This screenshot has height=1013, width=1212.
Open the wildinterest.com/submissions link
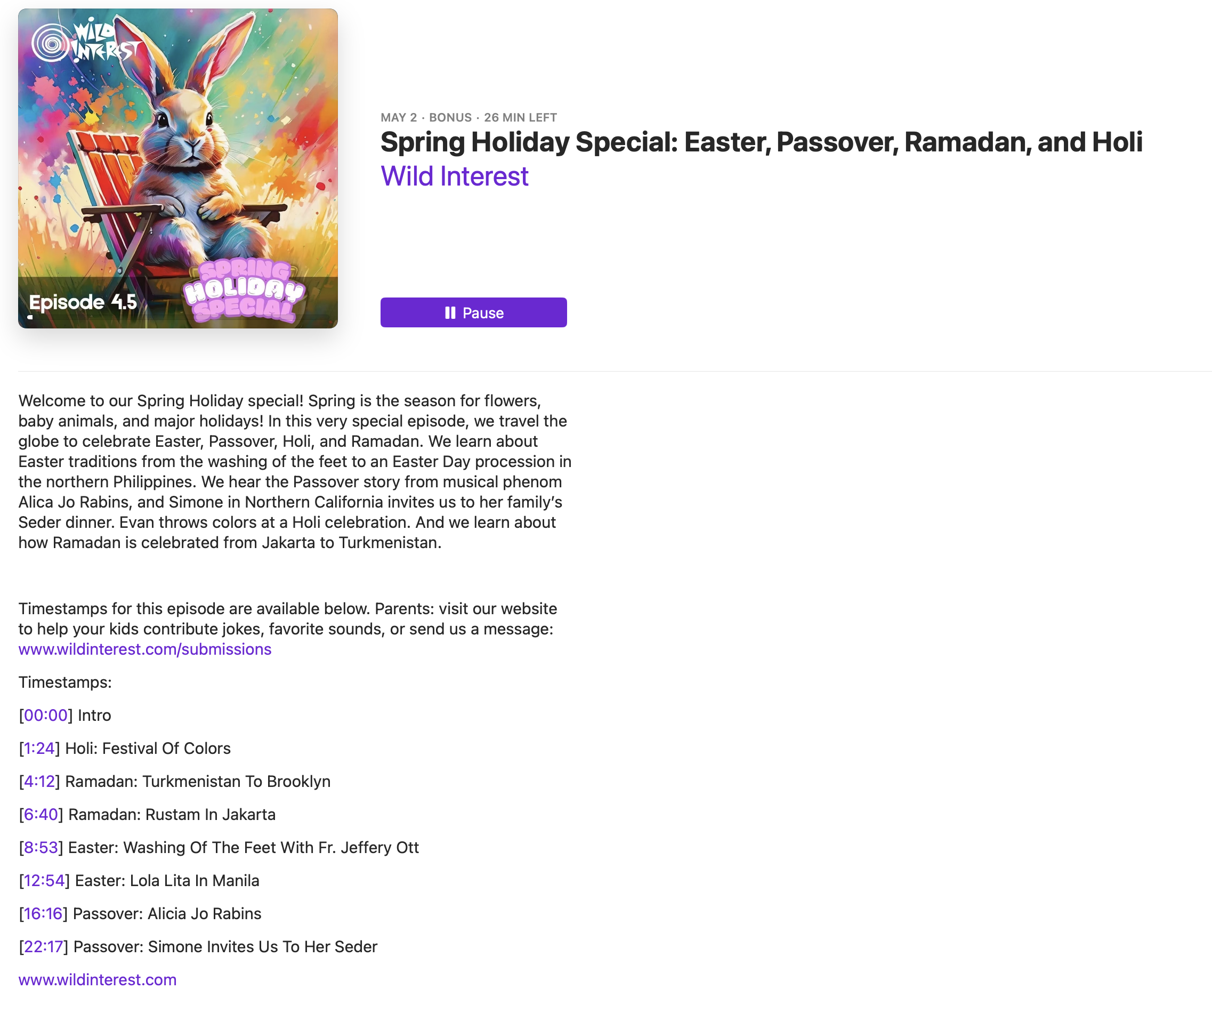(x=144, y=649)
